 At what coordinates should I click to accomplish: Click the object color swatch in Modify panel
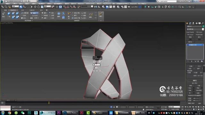tap(203, 26)
